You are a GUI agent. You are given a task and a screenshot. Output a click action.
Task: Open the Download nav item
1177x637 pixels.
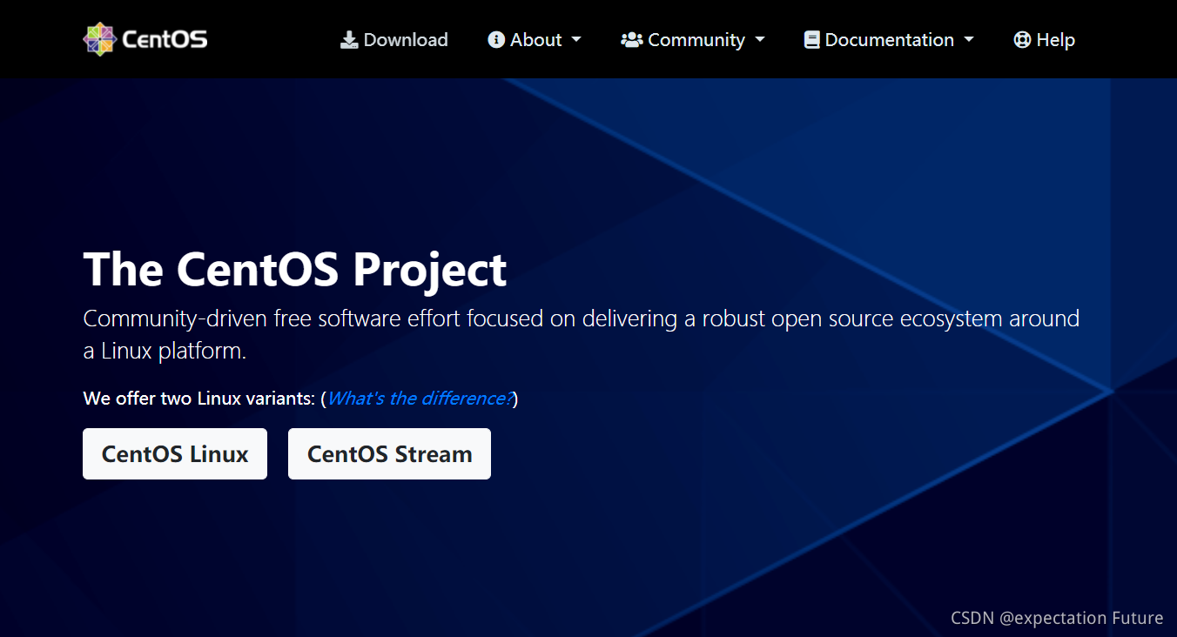[x=394, y=40]
